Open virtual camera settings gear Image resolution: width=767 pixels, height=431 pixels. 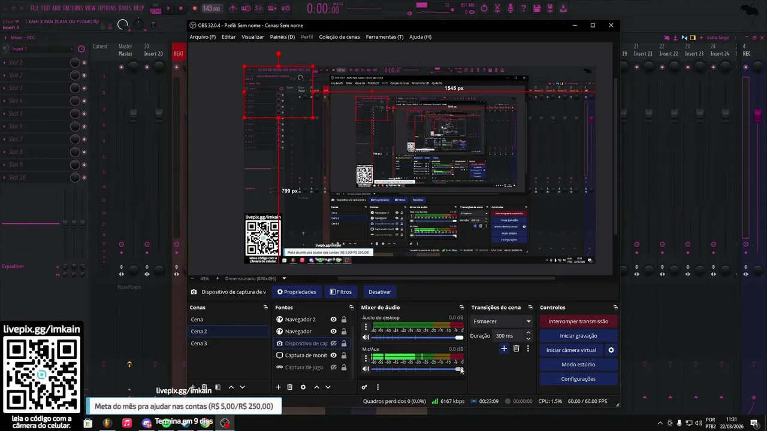coord(611,350)
